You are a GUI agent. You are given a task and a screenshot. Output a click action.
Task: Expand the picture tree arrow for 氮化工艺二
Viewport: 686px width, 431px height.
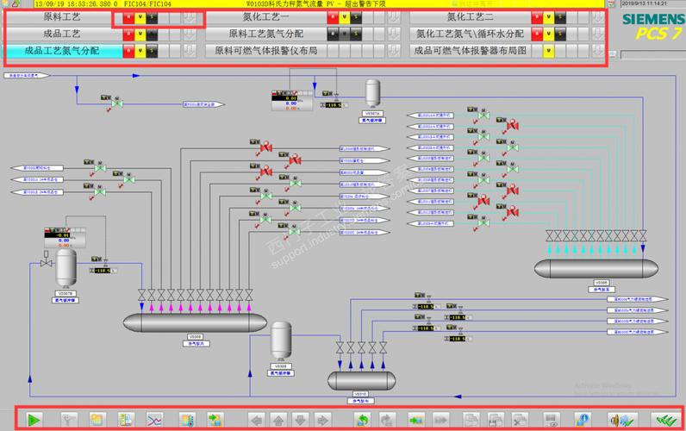[598, 17]
